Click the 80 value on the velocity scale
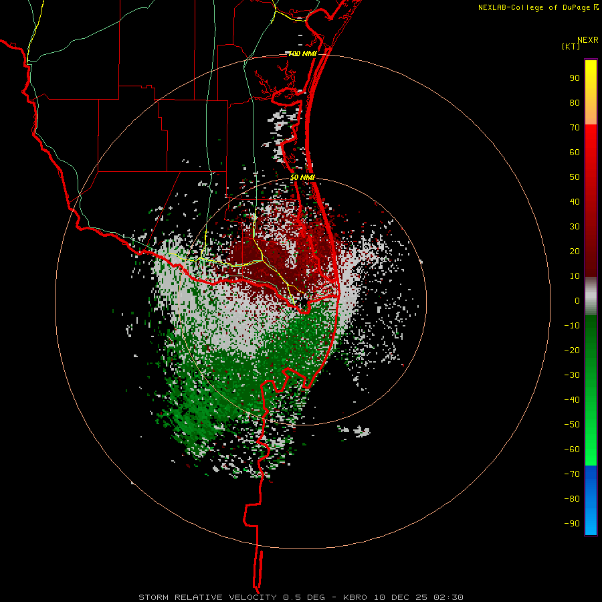 (575, 102)
